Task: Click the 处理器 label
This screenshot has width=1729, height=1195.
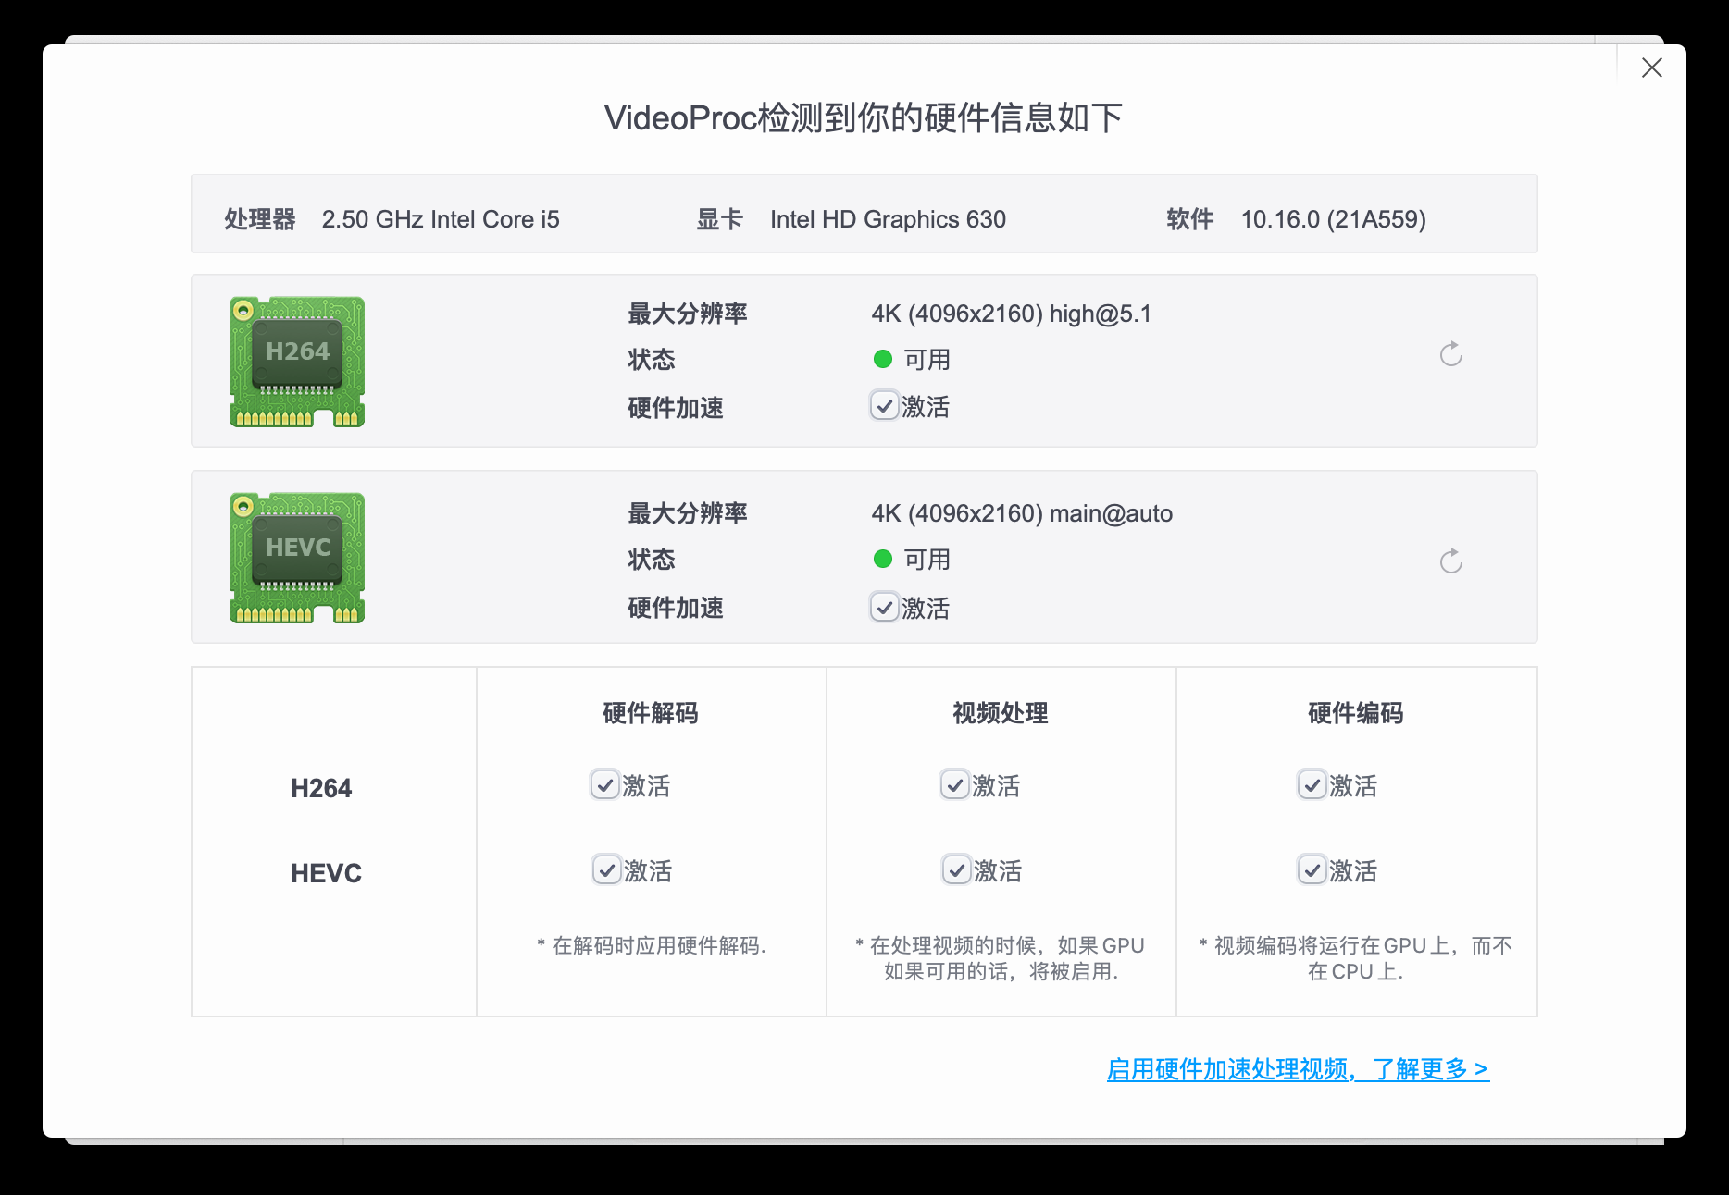Action: click(x=260, y=219)
